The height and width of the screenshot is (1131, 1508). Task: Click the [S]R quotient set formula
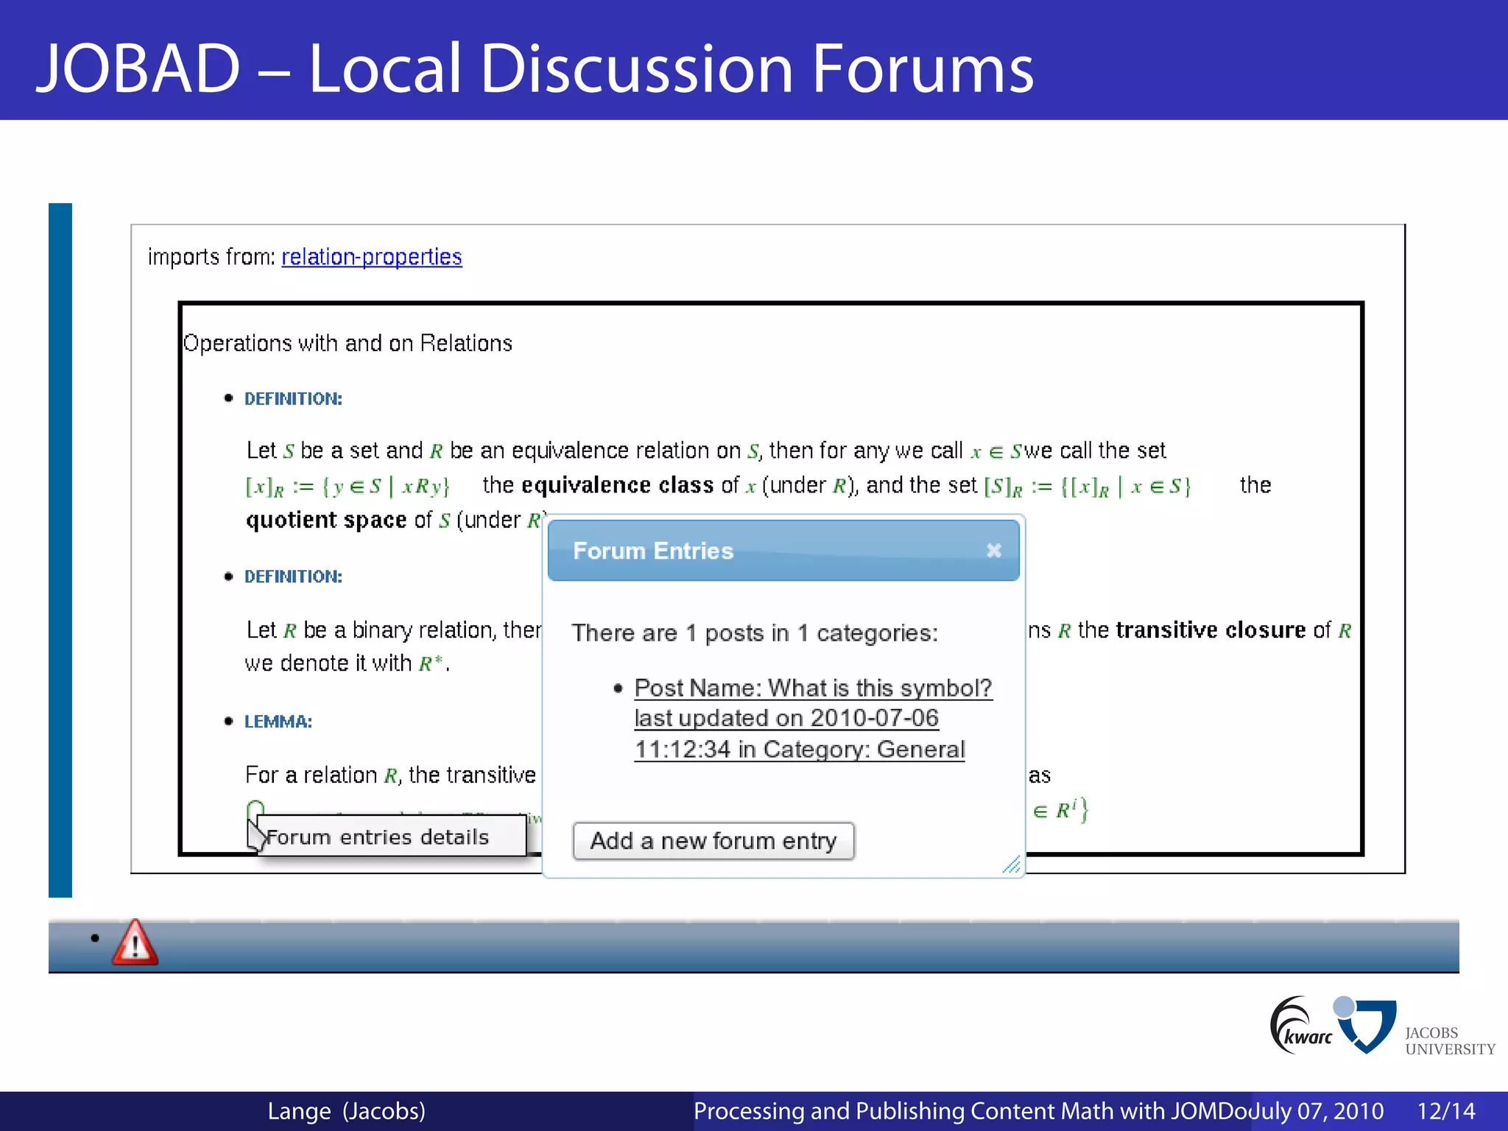tap(1087, 487)
